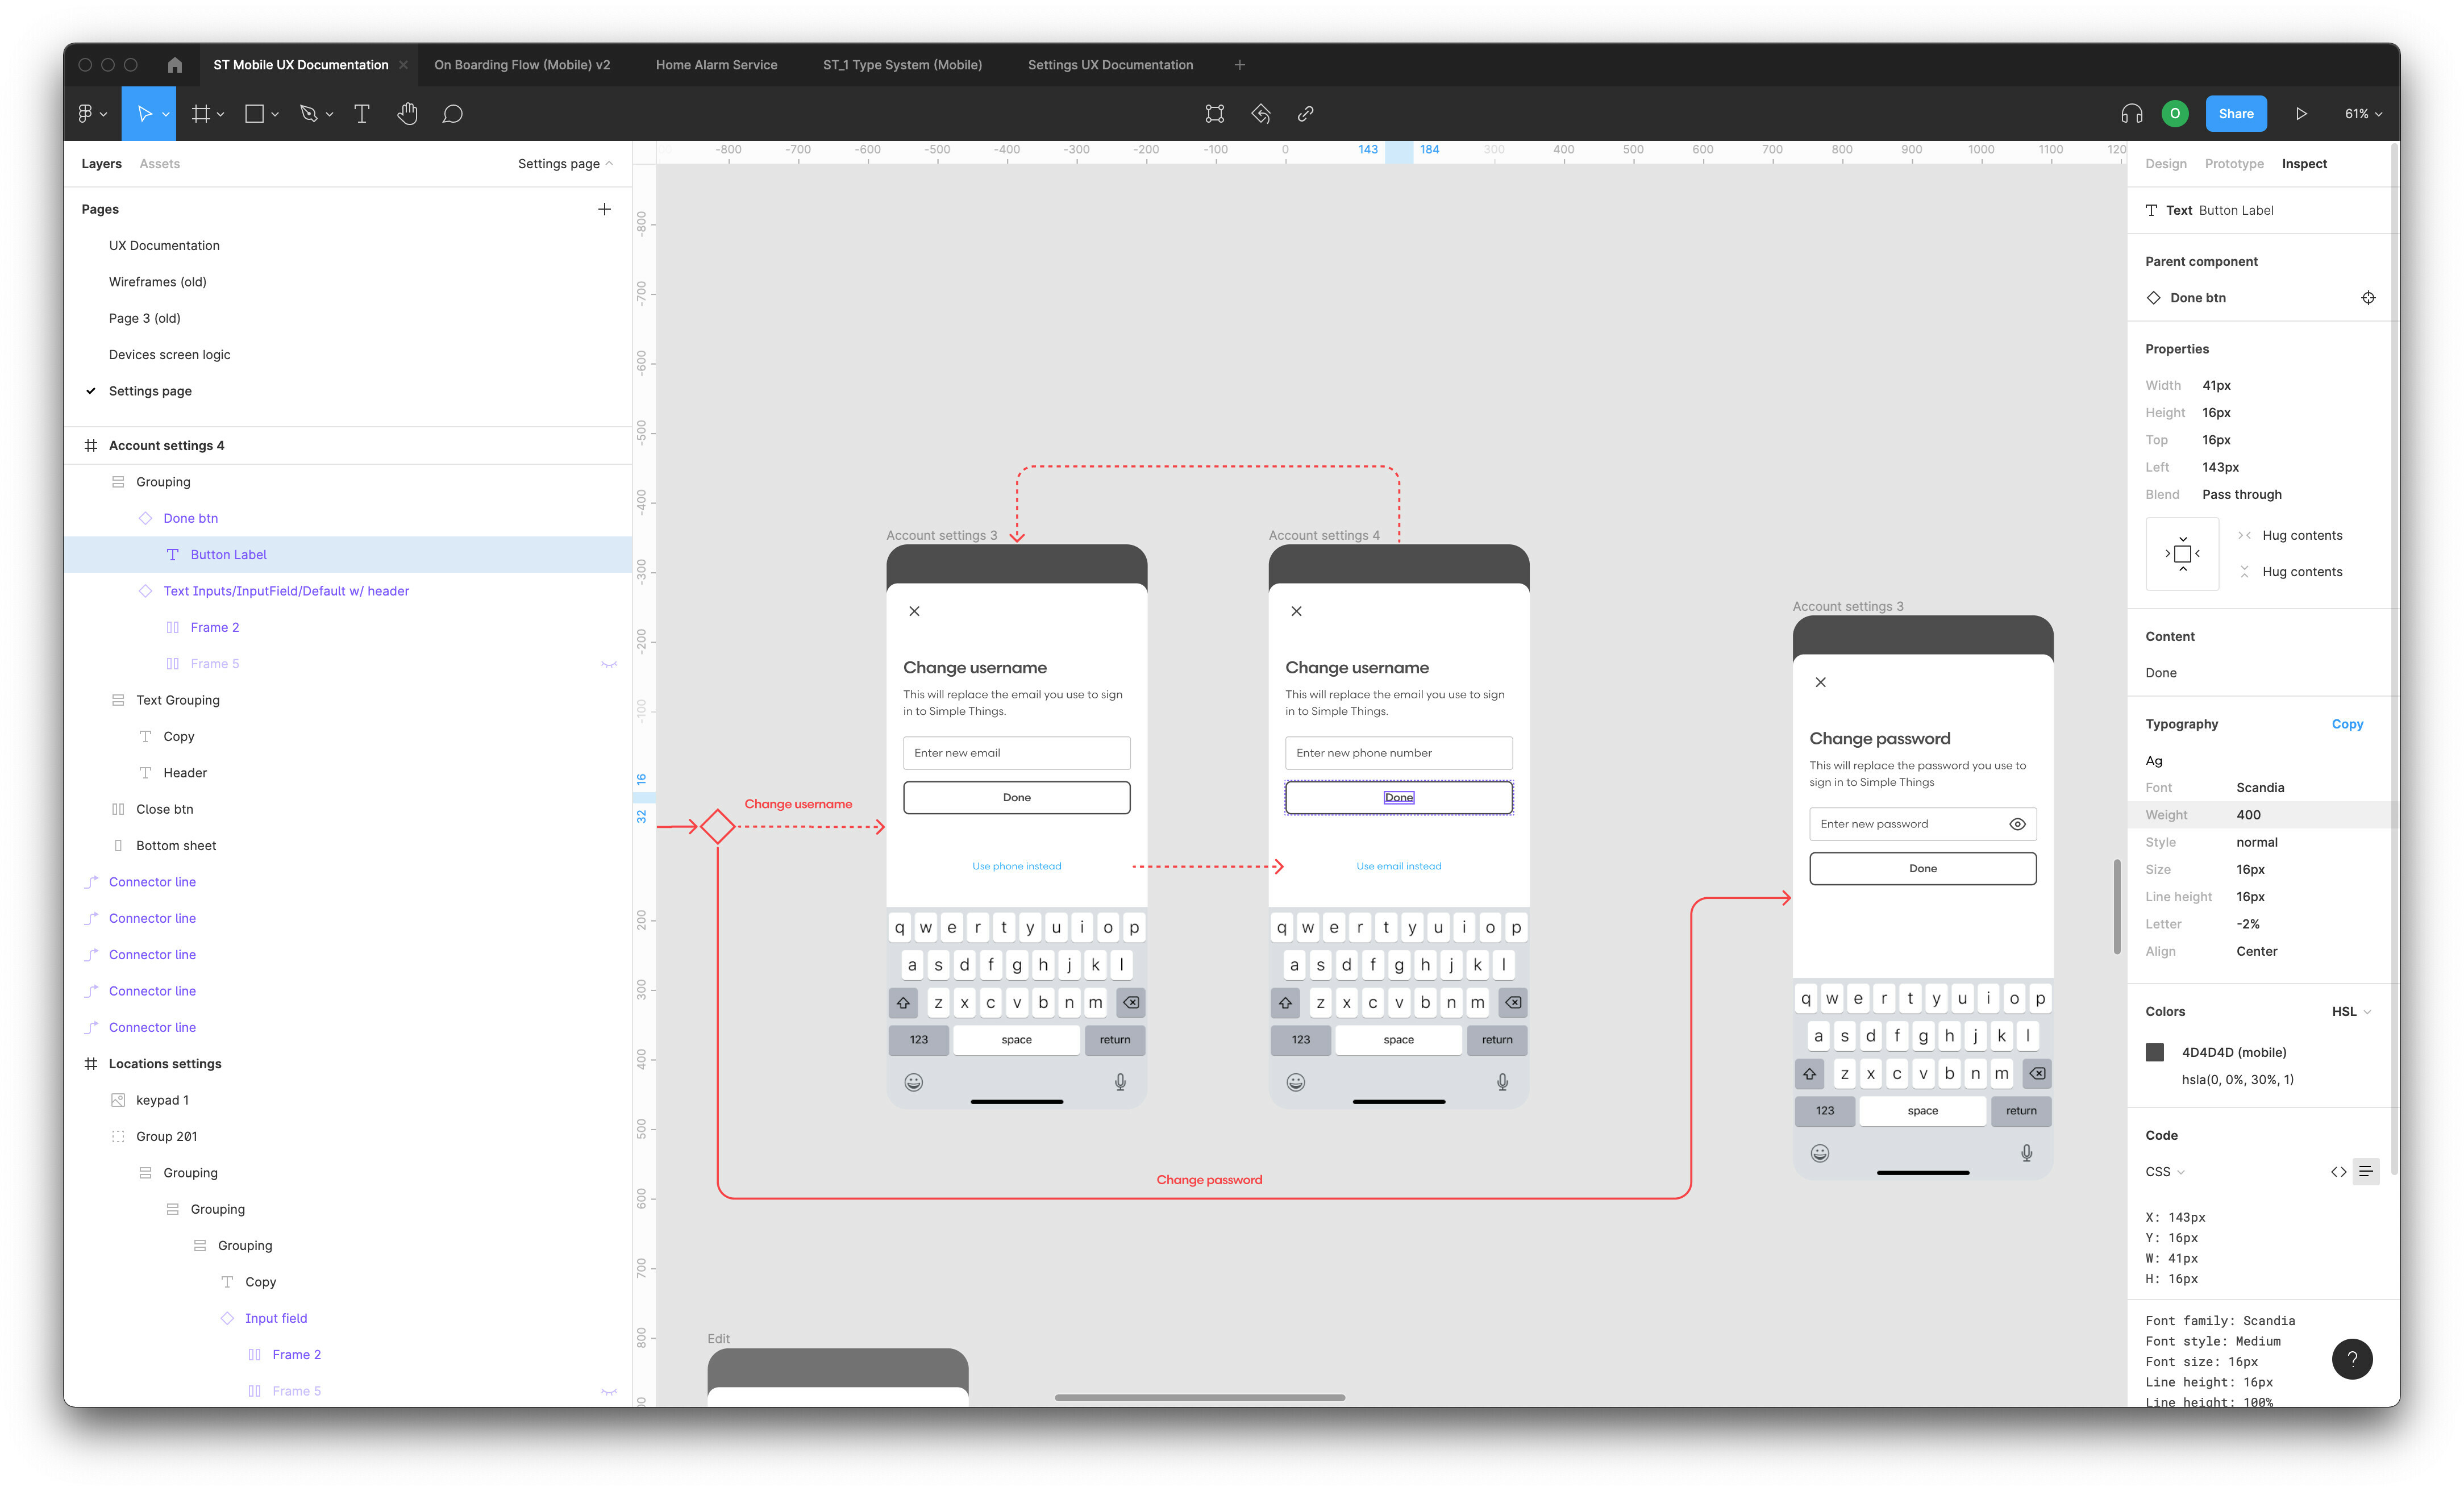Select the Pen tool
Screen dimensions: 2464x1491
point(309,114)
